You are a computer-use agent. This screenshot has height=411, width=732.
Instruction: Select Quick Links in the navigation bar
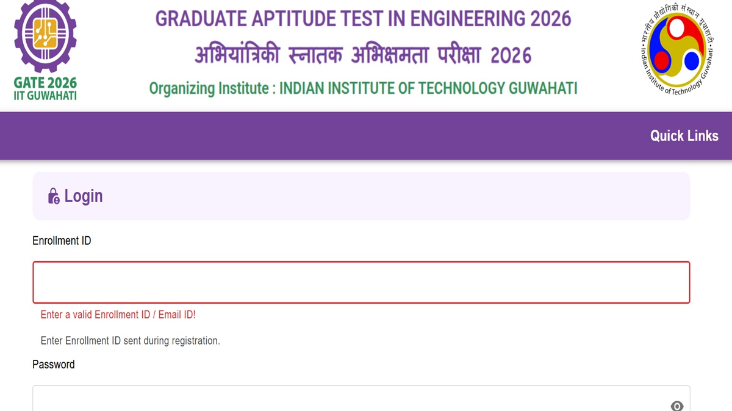(x=684, y=136)
